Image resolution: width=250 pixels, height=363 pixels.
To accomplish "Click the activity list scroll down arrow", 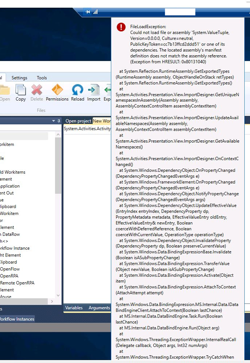I will (58, 295).
